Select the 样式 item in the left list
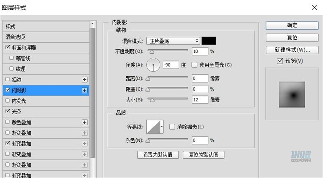The width and height of the screenshot is (323, 178). click(x=46, y=26)
